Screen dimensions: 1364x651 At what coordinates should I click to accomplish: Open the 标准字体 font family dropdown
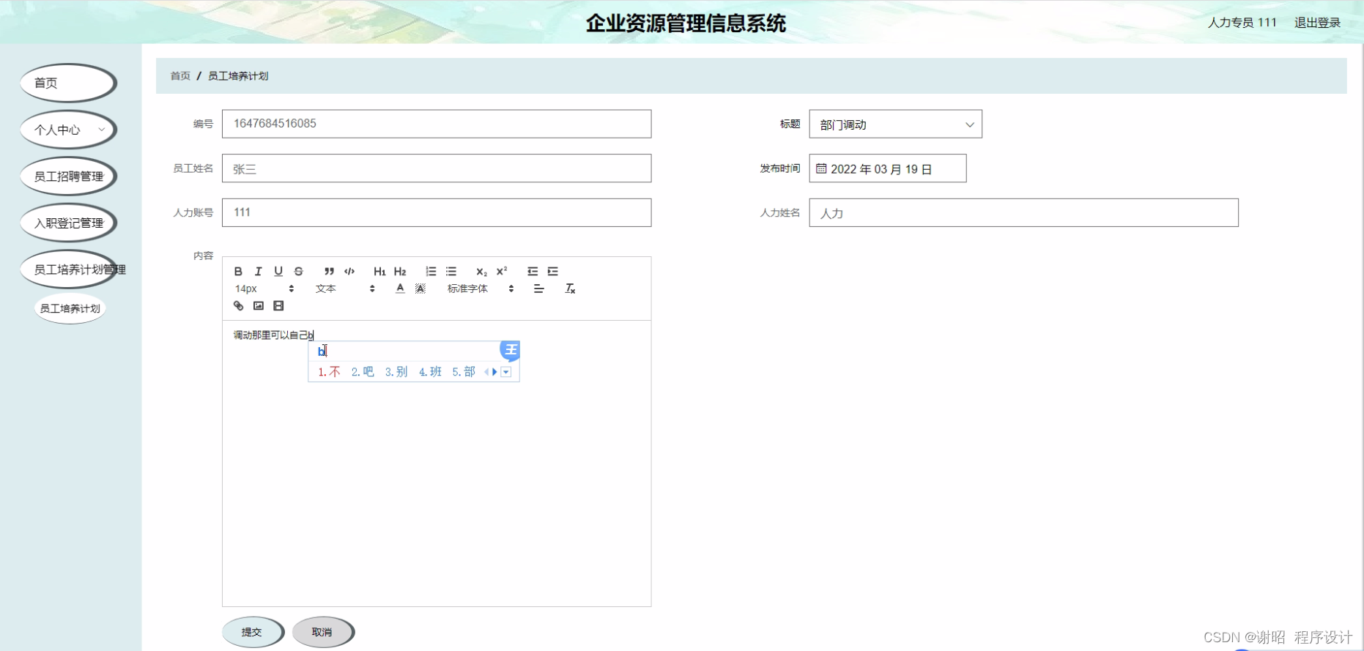[x=481, y=289]
